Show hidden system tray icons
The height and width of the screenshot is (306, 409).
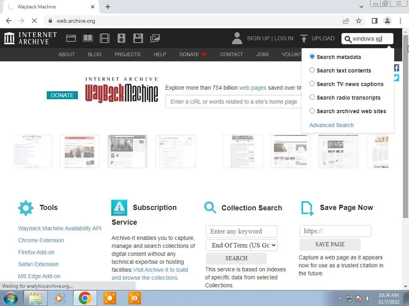point(340,298)
